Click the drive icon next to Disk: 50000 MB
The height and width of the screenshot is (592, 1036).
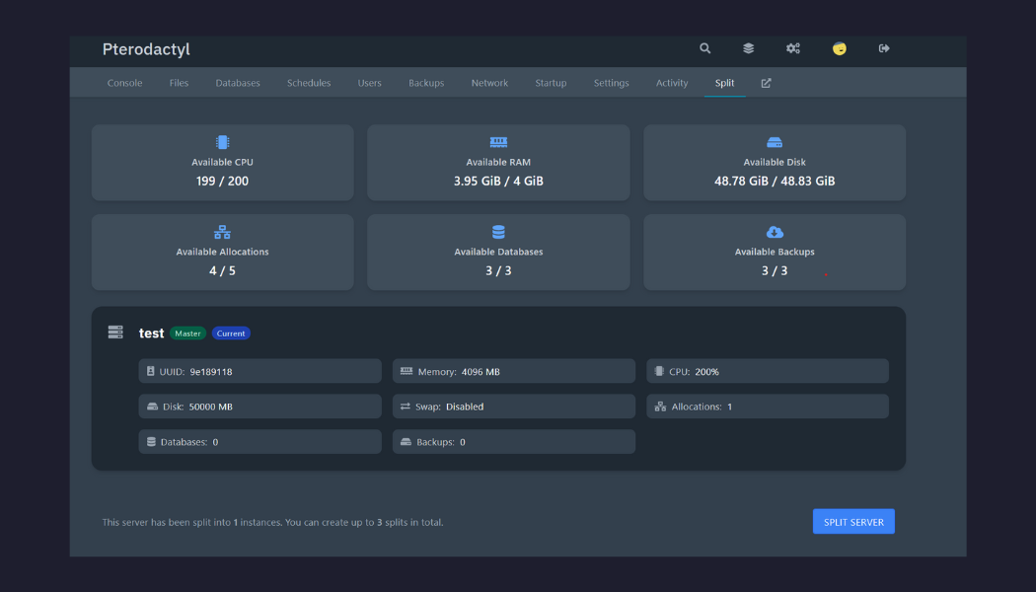[153, 407]
